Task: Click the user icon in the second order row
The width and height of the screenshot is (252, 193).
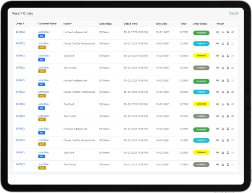Action: (228, 43)
